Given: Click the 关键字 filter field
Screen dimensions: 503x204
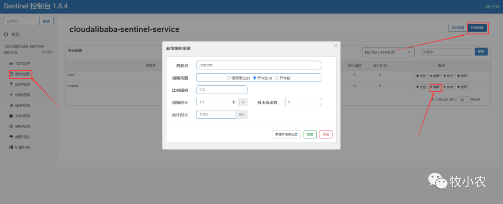Looking at the screenshot, I should tap(446, 52).
